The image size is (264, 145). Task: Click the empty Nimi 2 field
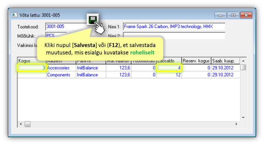174,36
